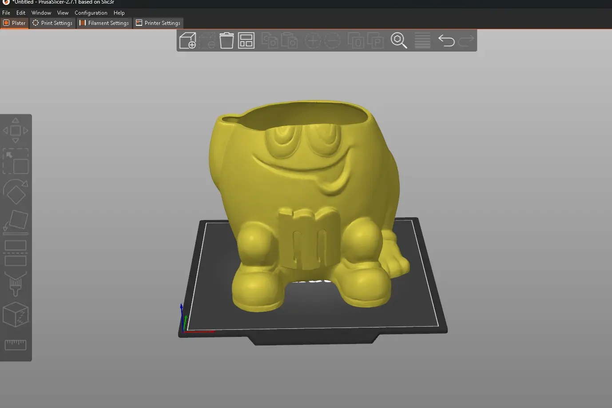612x408 pixels.
Task: Open the Variable layer height tool
Action: 422,40
